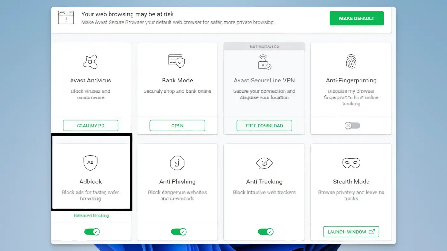Click the Adblock AB shield icon
The image size is (447, 251).
pos(90,163)
